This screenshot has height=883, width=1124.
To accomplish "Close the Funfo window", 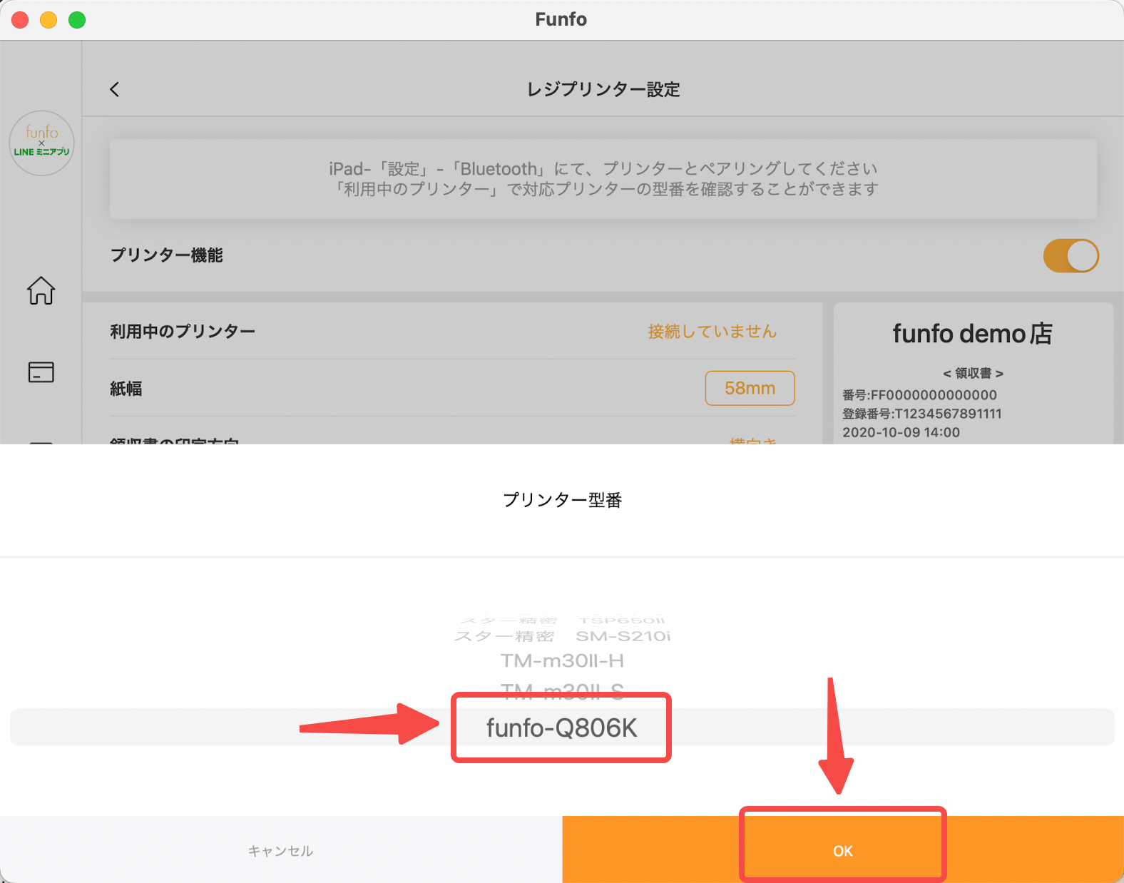I will [x=20, y=20].
